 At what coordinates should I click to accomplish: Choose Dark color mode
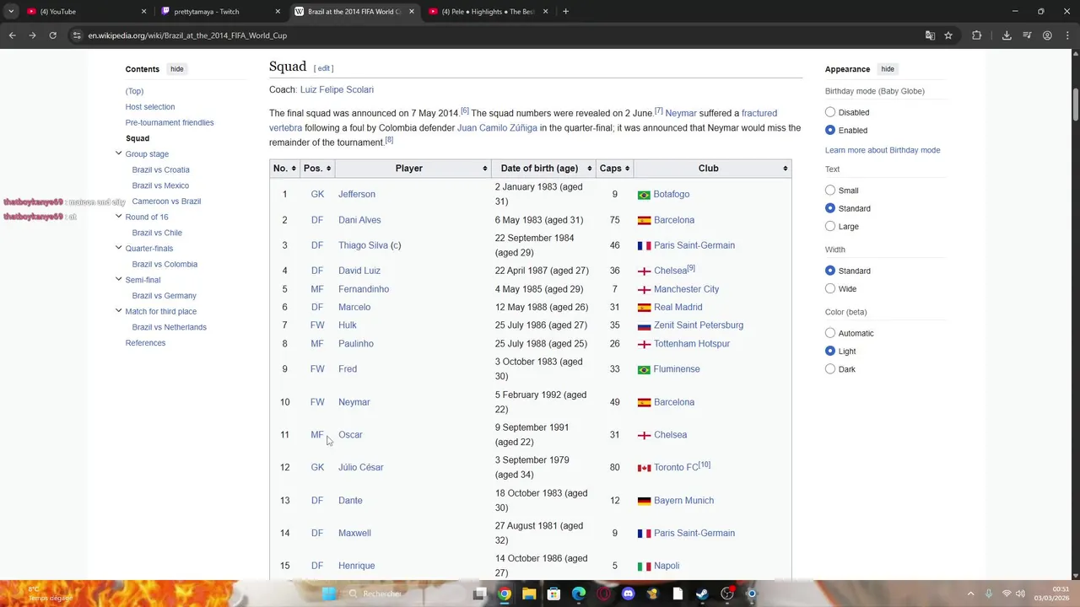tap(830, 369)
